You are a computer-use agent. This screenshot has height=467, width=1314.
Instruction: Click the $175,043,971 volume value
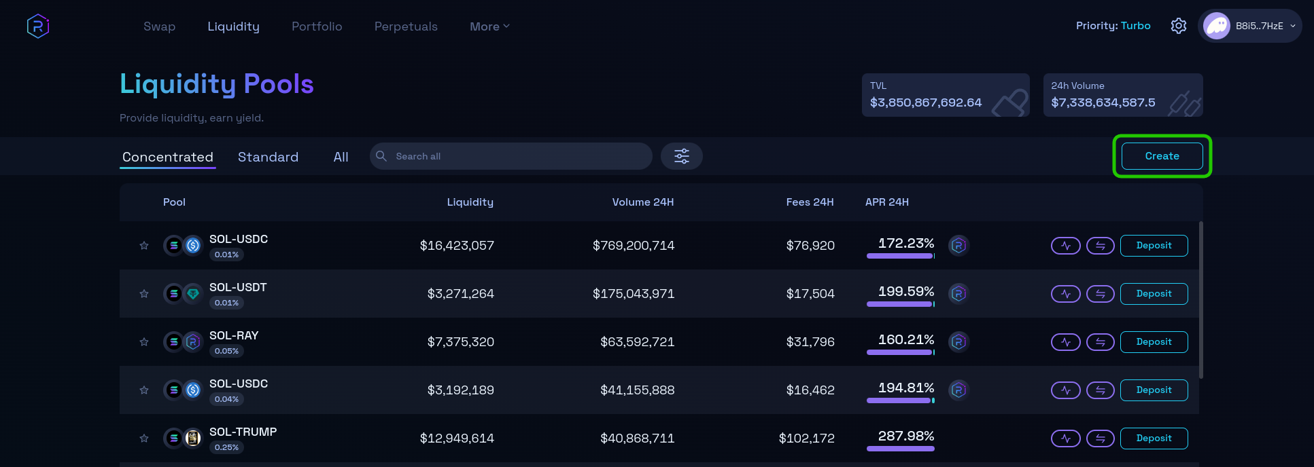(634, 294)
